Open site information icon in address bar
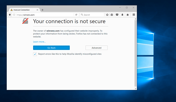 coord(14,15)
